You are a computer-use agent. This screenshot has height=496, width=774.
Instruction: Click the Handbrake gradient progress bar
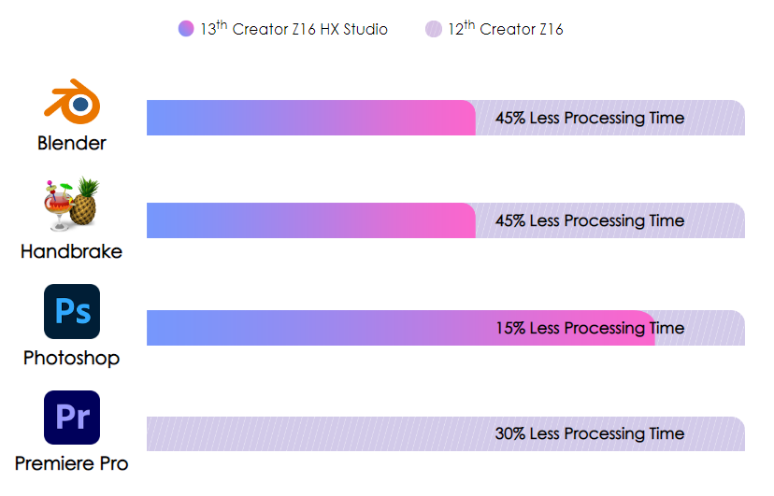pyautogui.click(x=311, y=220)
